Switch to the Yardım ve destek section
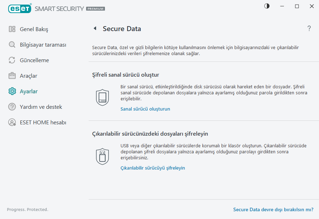 [41, 107]
